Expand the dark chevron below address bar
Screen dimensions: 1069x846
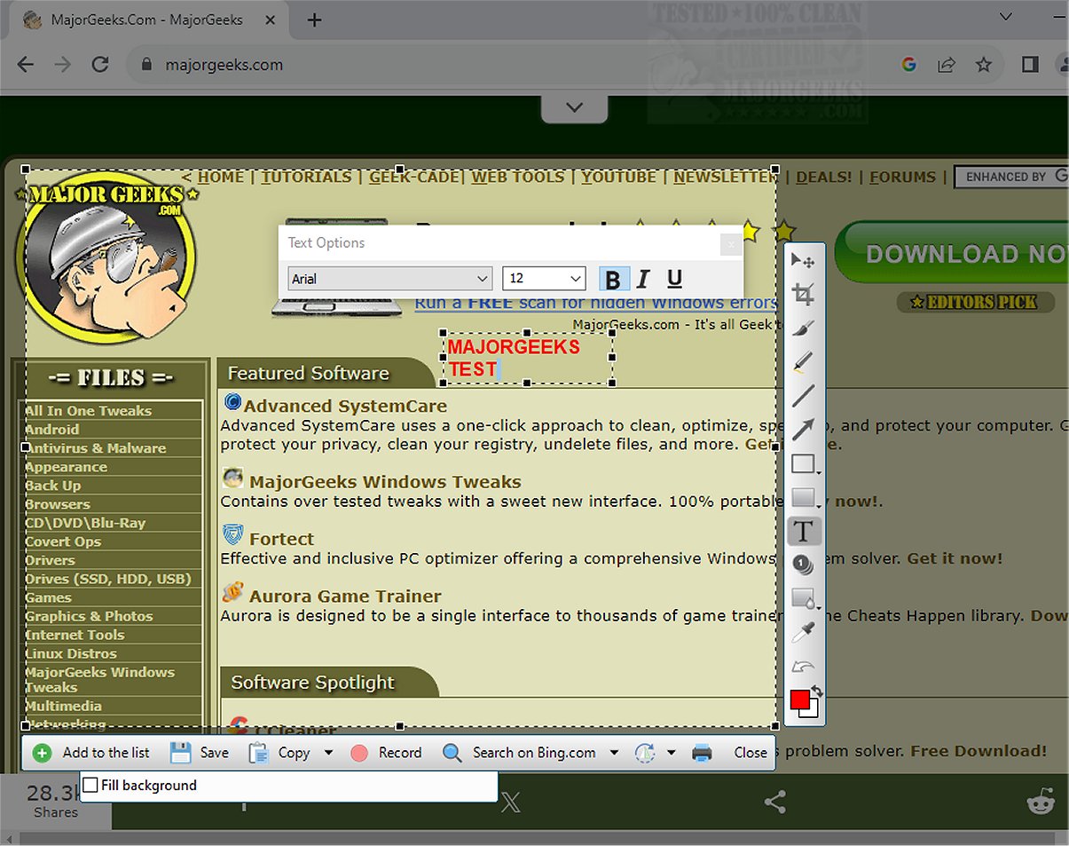coord(574,107)
